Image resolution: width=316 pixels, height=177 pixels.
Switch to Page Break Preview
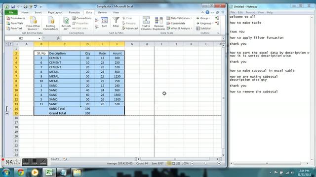178,164
